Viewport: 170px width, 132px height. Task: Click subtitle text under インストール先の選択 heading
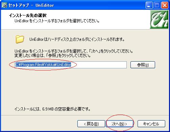coord(57,21)
